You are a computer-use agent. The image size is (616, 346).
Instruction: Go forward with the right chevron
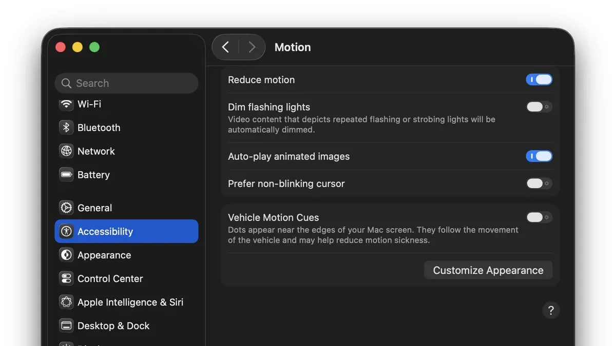tap(252, 47)
